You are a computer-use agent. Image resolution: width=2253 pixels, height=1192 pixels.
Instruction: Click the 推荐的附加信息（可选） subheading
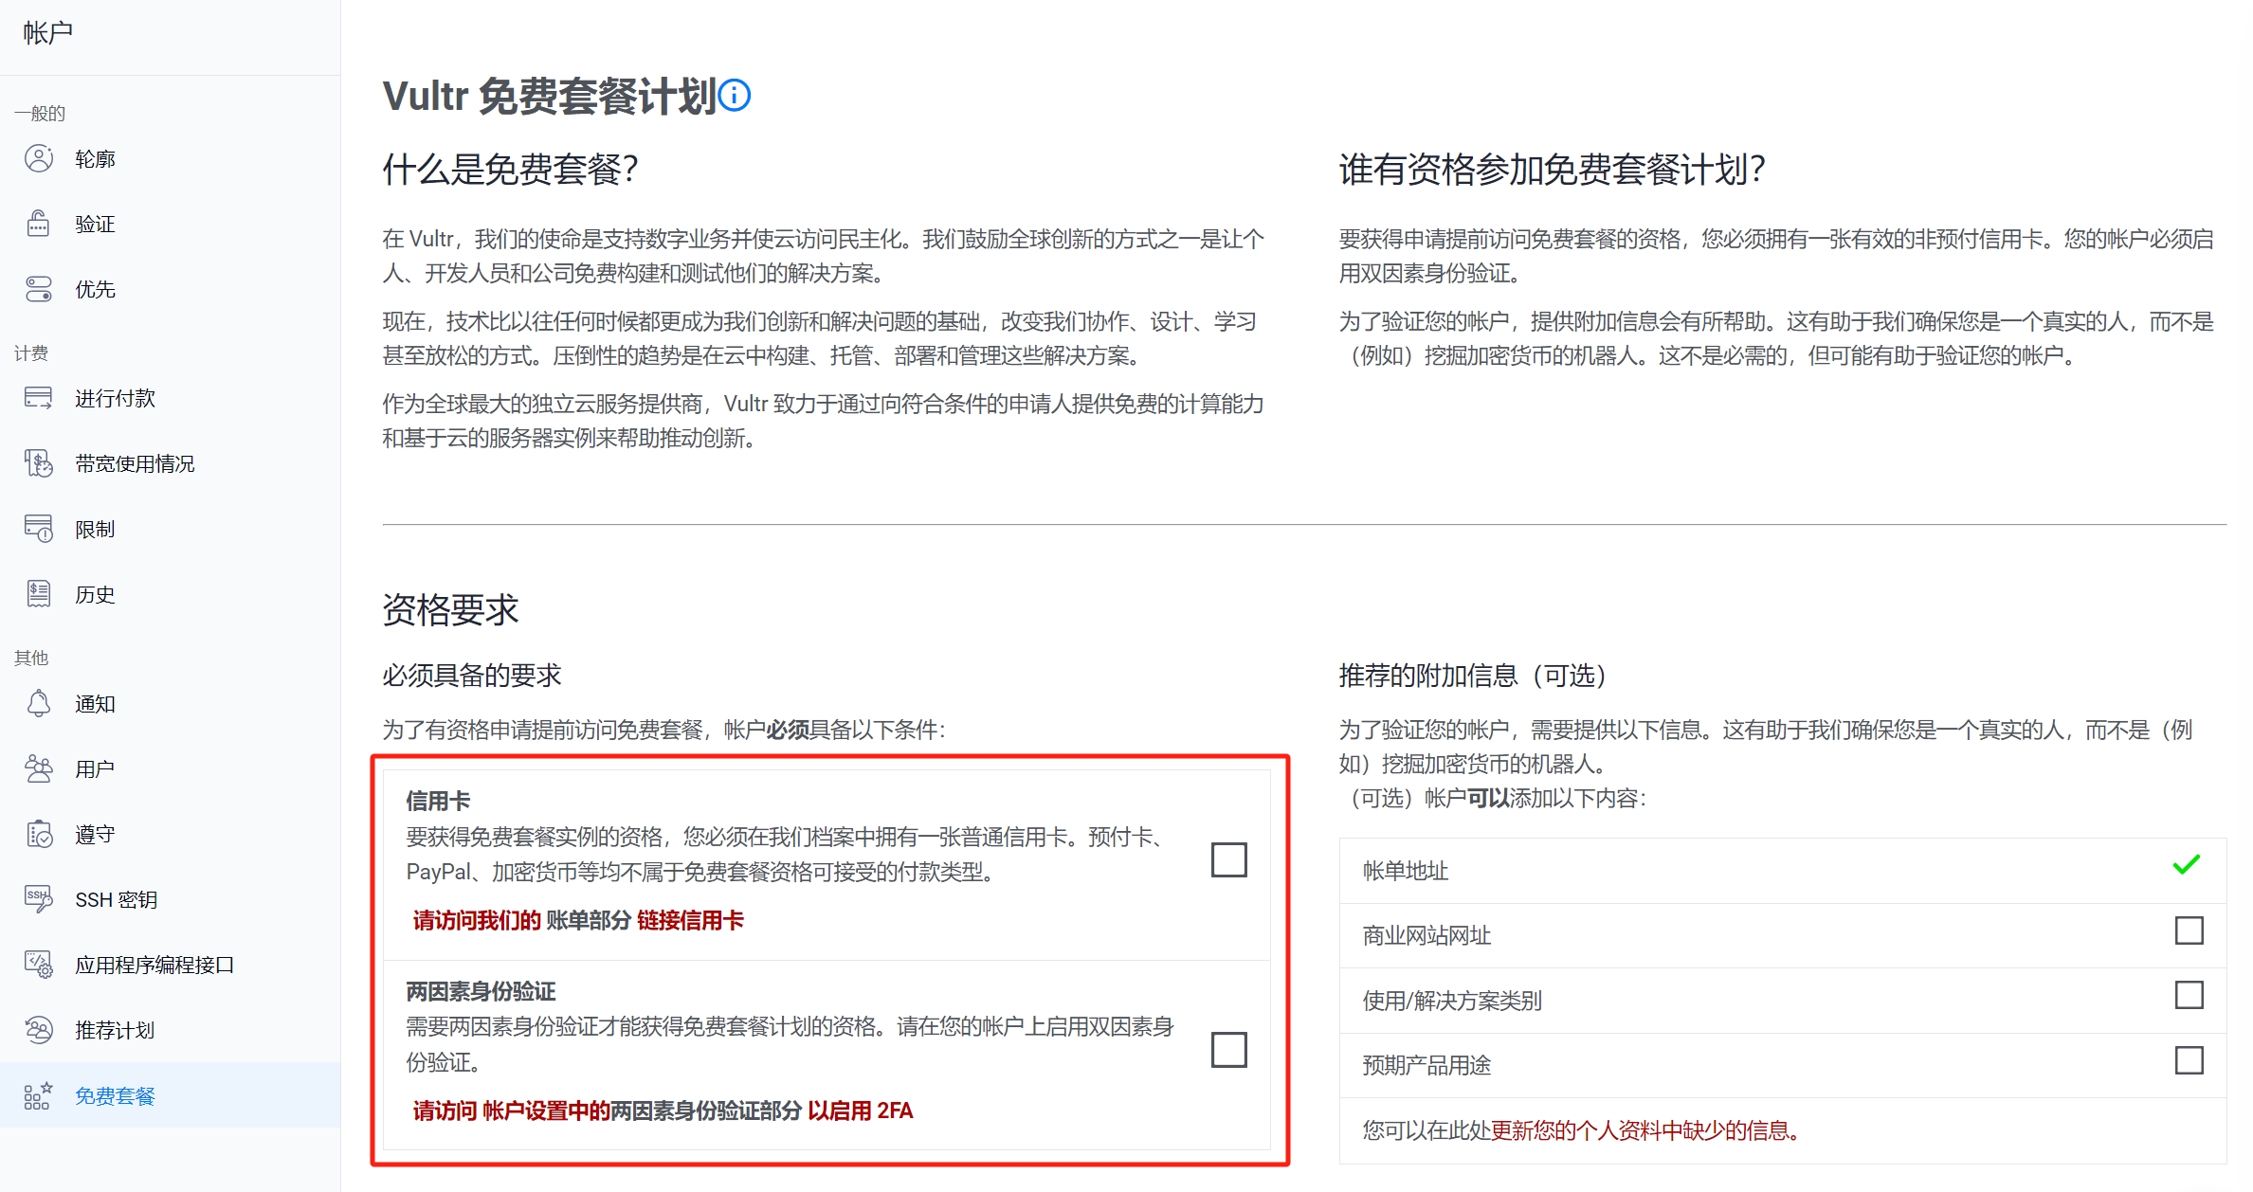[1474, 676]
